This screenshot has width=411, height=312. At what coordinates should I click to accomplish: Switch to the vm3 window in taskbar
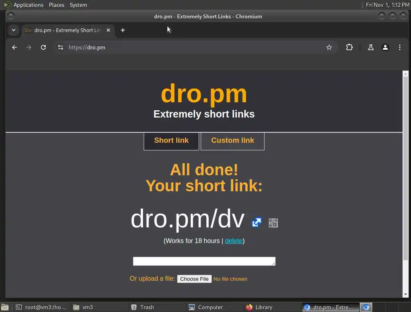coord(83,307)
